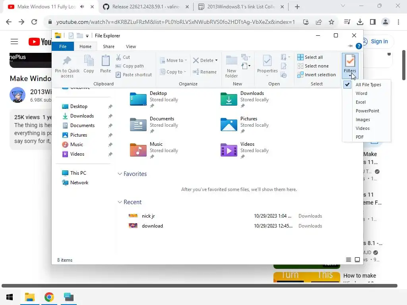The height and width of the screenshot is (305, 407).
Task: Click the YouTube channel avatar
Action: coord(17,95)
